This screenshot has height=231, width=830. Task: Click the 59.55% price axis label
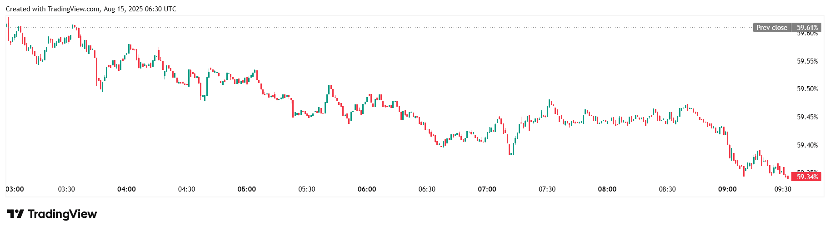pyautogui.click(x=807, y=61)
